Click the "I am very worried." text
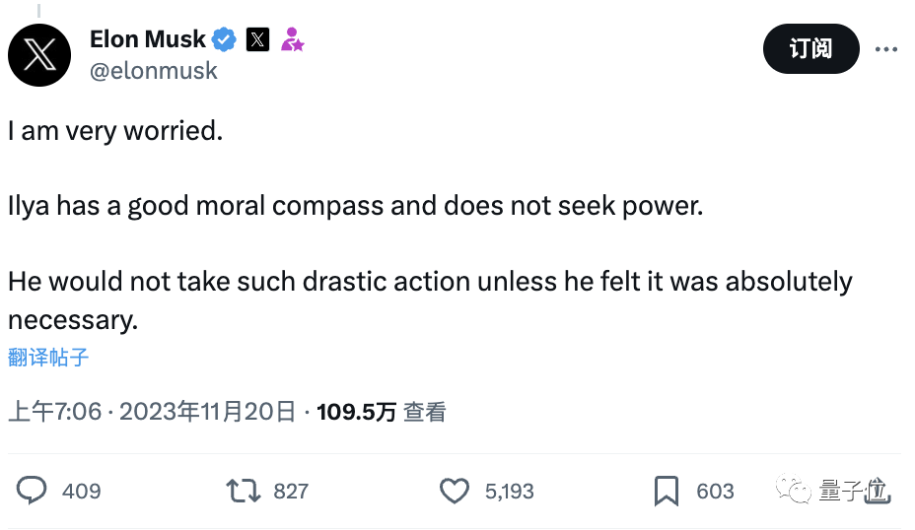The width and height of the screenshot is (915, 530). pyautogui.click(x=115, y=131)
